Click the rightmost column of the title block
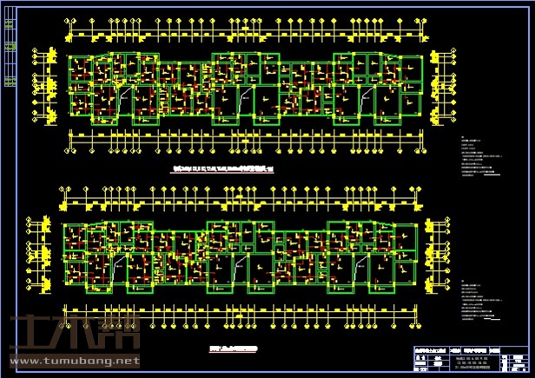Image resolution: width=535 pixels, height=378 pixels. pyautogui.click(x=518, y=359)
